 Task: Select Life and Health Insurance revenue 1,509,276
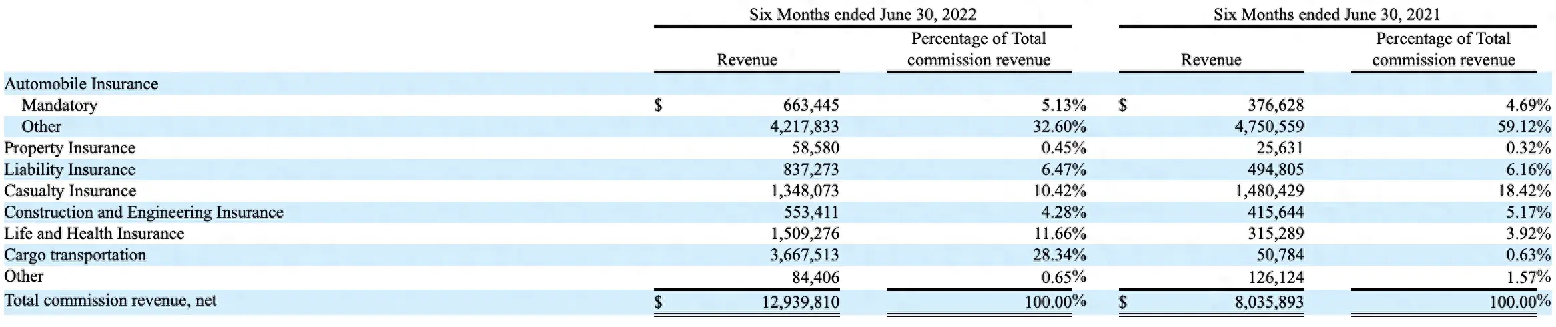point(805,234)
